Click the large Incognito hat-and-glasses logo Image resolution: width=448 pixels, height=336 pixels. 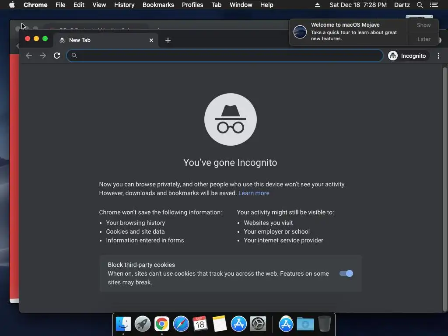tap(230, 119)
